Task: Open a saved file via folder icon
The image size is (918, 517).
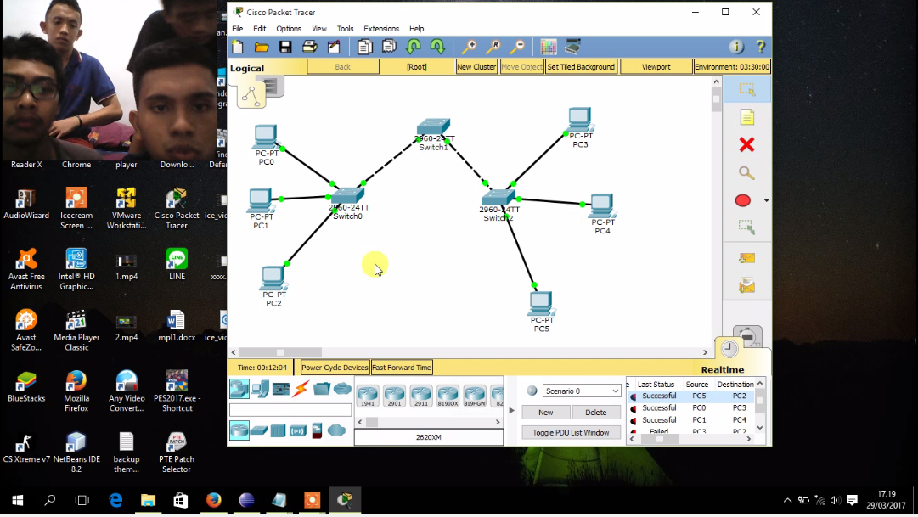Action: coord(261,47)
